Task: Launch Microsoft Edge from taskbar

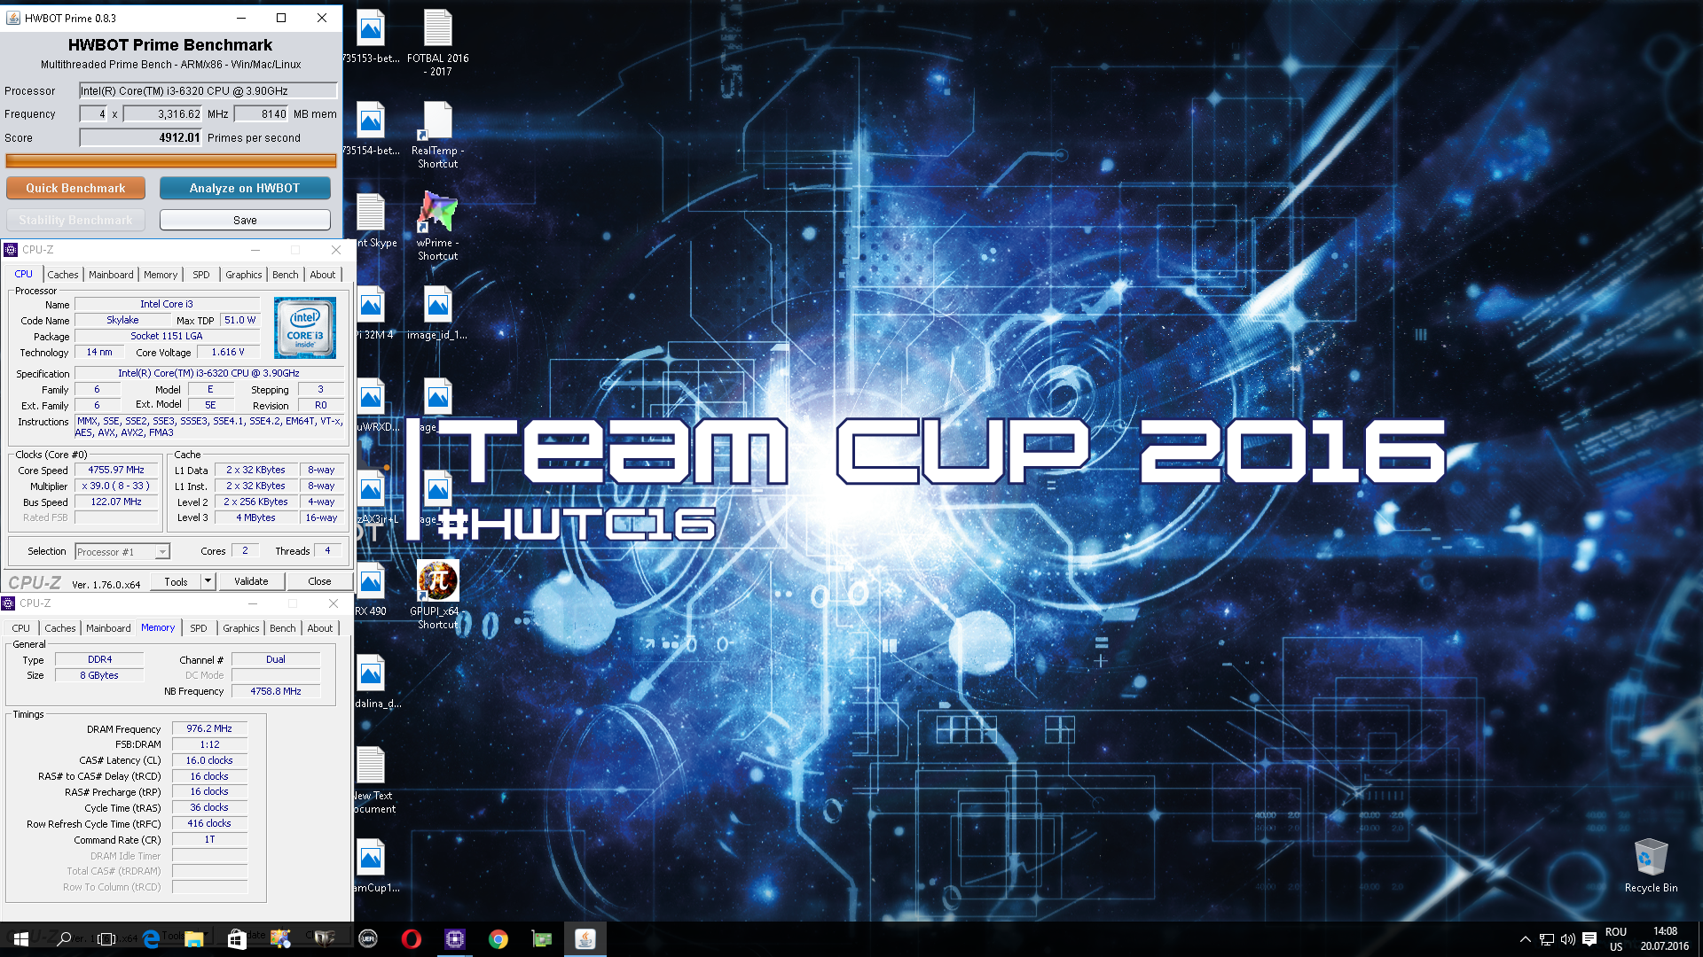Action: pos(151,939)
